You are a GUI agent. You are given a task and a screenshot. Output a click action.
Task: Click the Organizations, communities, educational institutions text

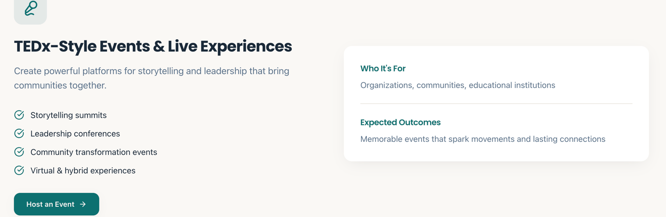[x=457, y=85]
